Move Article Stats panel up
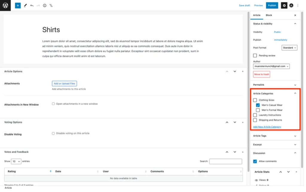Viewport: 306px width, 192px height. tap(281, 172)
